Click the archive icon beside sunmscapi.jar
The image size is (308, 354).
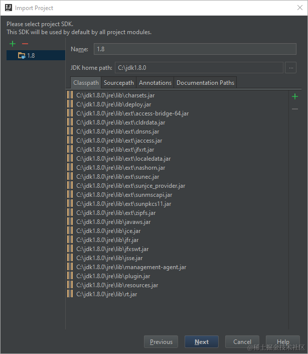tap(70, 194)
